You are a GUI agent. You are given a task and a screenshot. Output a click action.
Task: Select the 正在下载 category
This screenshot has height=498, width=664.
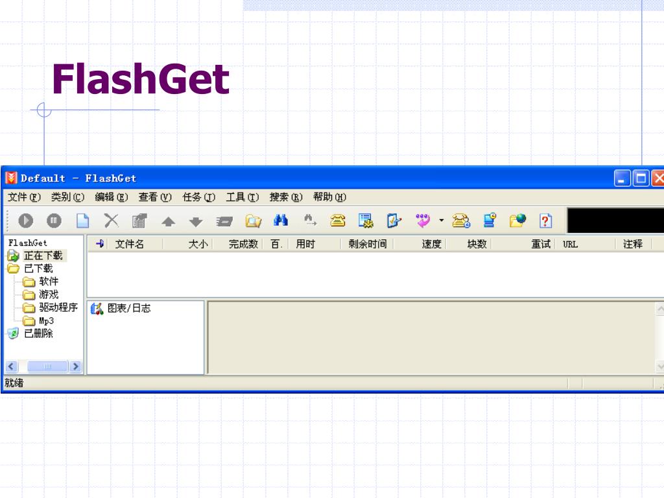point(43,255)
